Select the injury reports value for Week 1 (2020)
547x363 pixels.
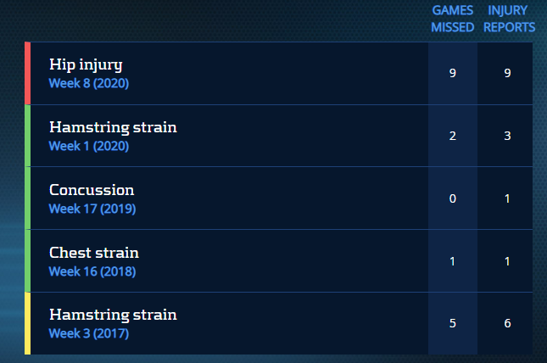pos(507,136)
